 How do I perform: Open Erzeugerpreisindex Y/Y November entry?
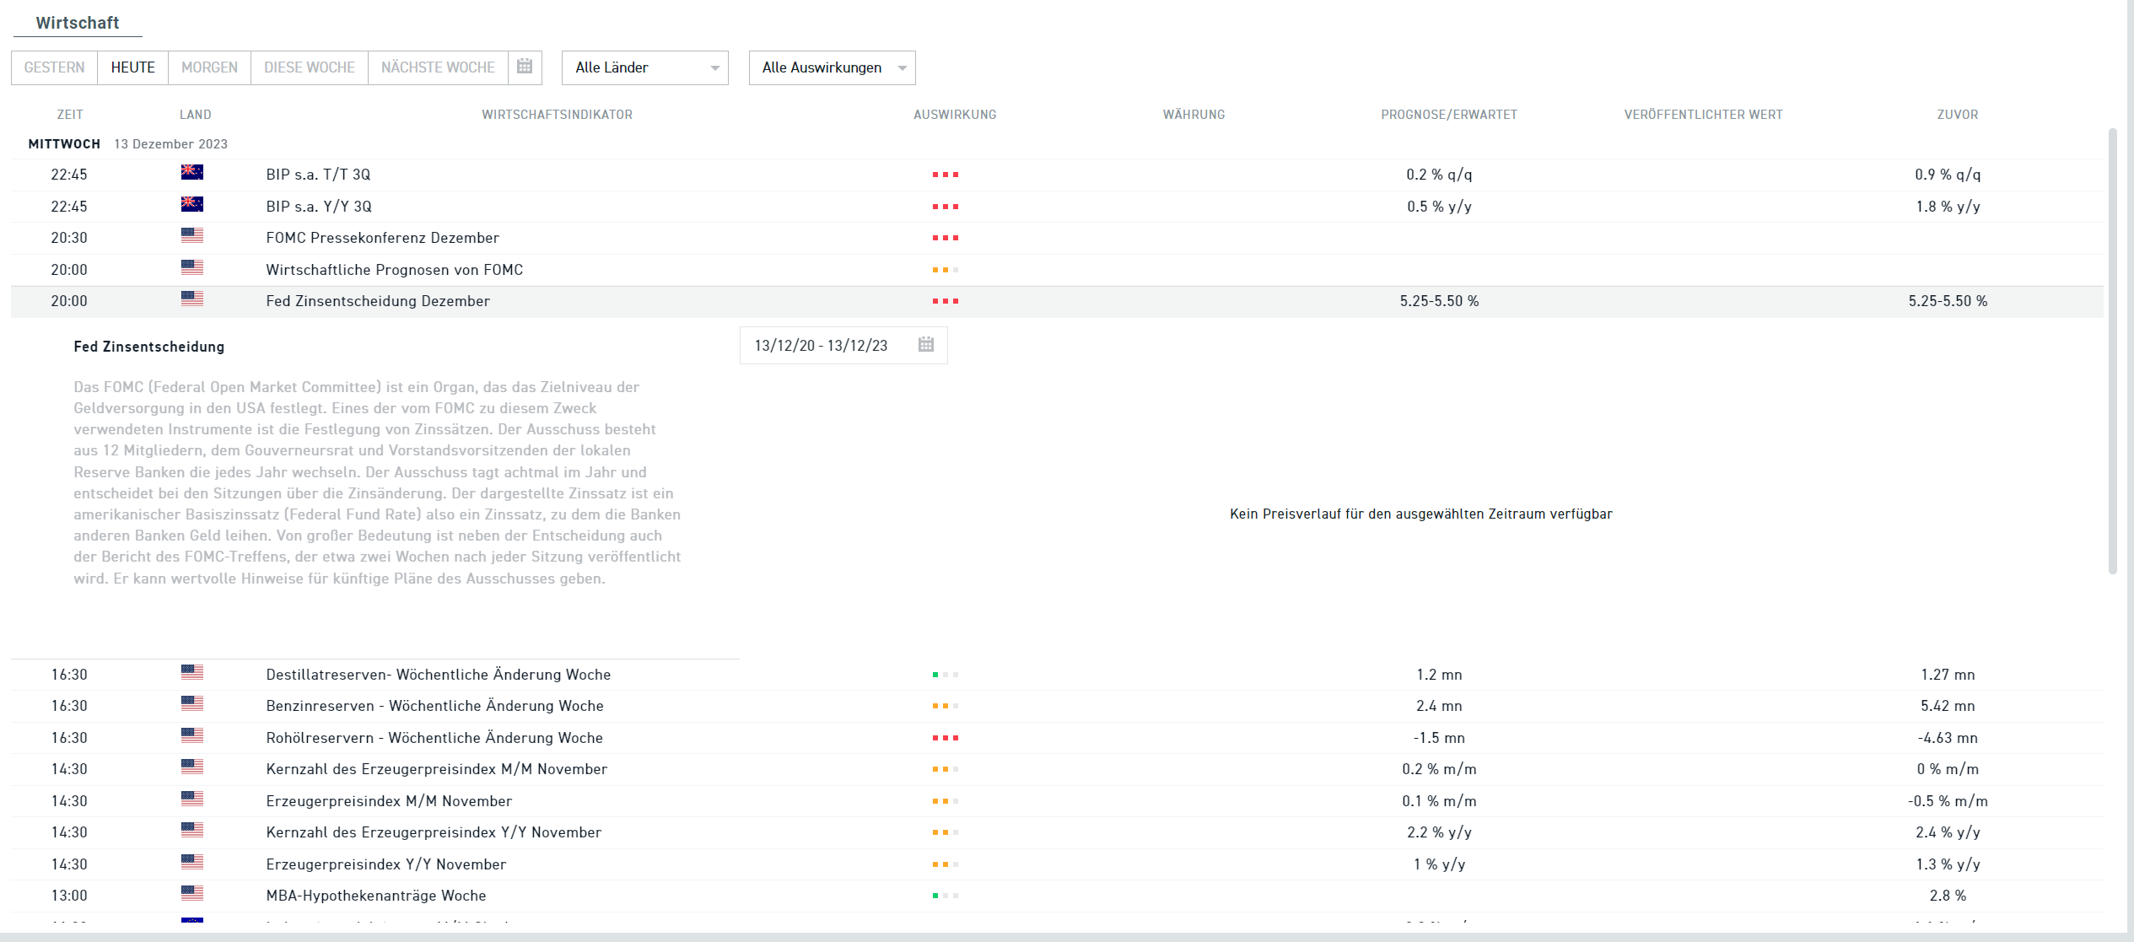385,864
